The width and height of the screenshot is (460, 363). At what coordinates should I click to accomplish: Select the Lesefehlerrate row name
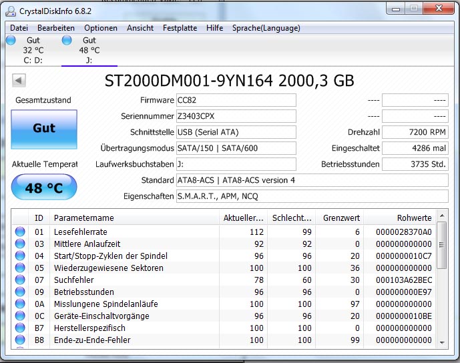point(81,232)
